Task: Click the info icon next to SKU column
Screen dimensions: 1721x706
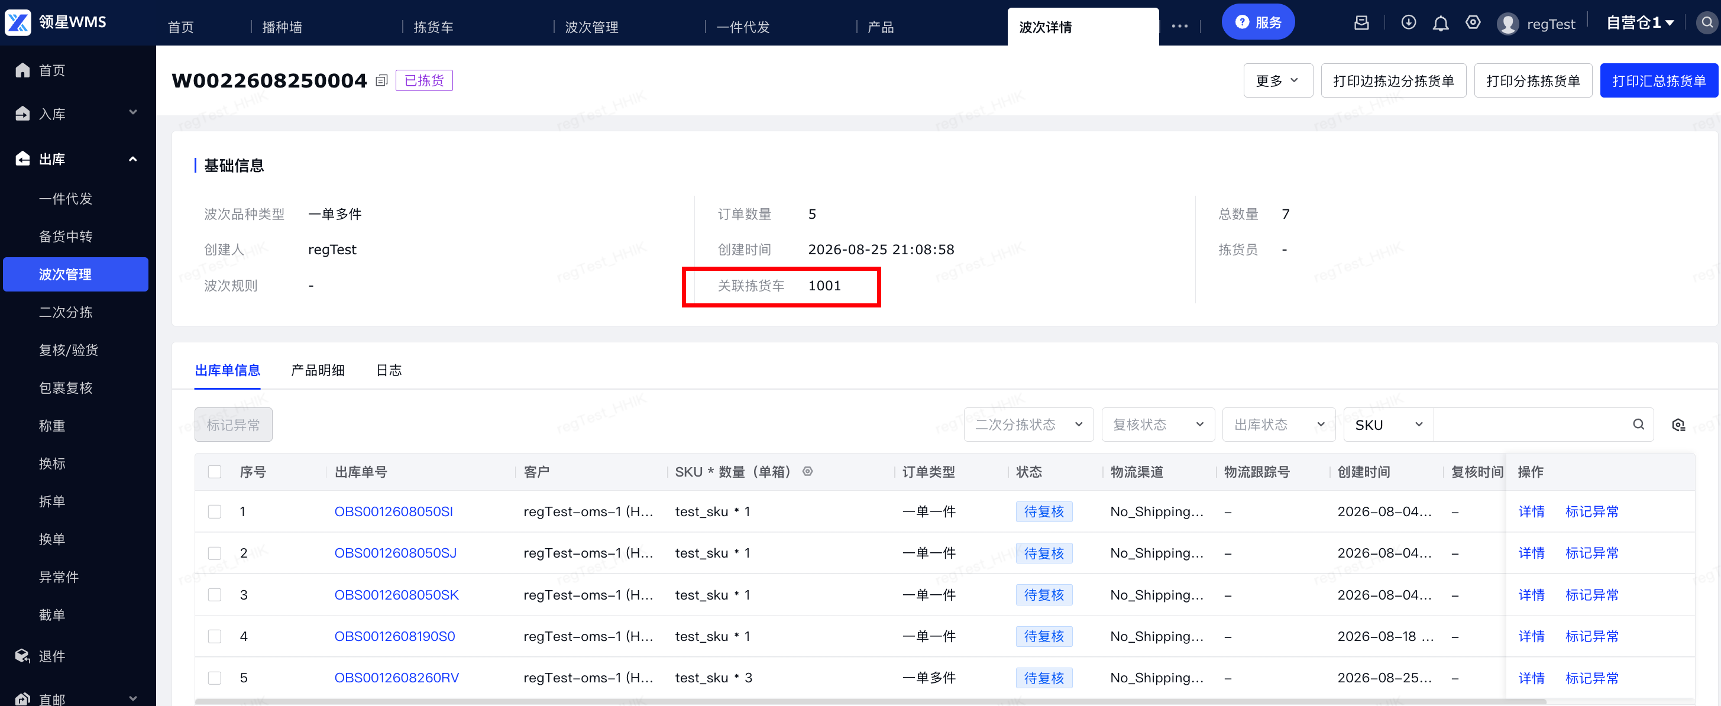Action: coord(807,472)
